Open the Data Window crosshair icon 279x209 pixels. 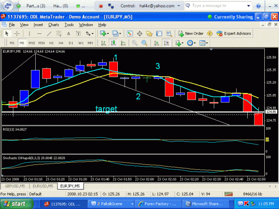139,33
